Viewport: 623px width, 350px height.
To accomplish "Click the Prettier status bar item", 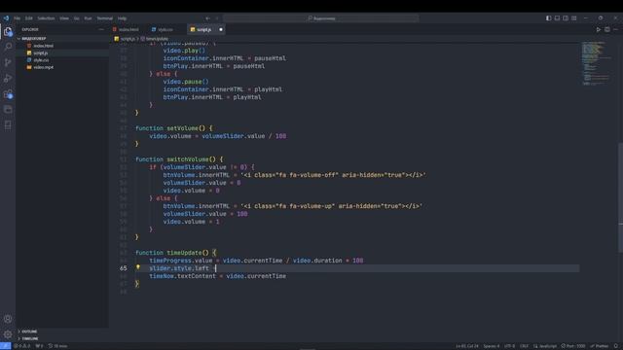I will pyautogui.click(x=600, y=346).
